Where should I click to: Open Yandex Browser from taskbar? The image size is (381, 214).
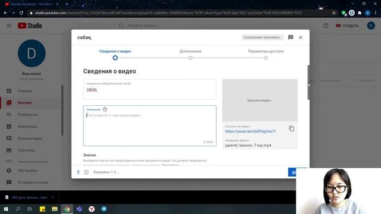(92, 209)
